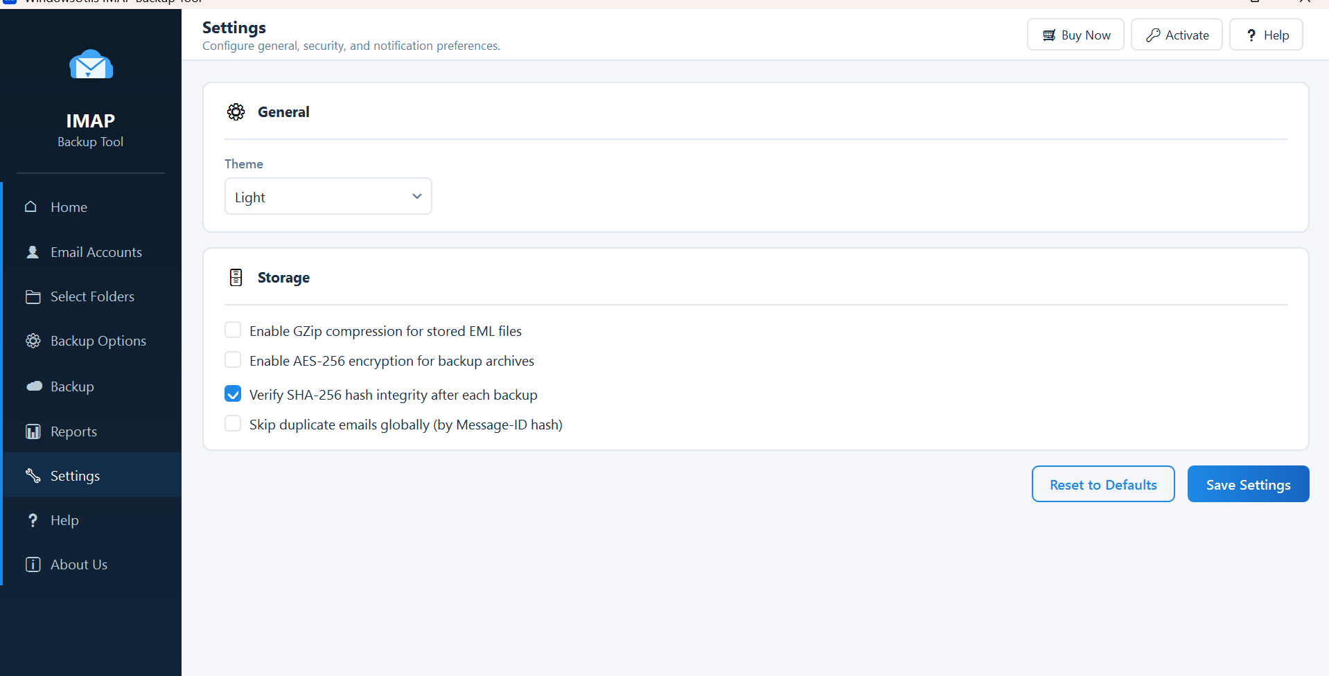Viewport: 1329px width, 676px height.
Task: Click the About Us info icon
Action: pyautogui.click(x=33, y=564)
